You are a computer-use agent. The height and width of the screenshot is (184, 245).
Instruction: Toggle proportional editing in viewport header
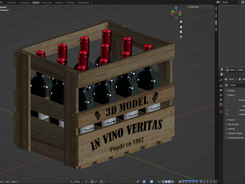click(101, 181)
